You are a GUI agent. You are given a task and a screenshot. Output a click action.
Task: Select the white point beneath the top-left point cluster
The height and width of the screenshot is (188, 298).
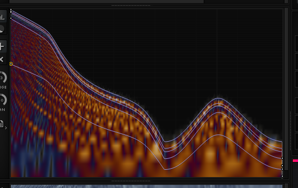[11, 18]
